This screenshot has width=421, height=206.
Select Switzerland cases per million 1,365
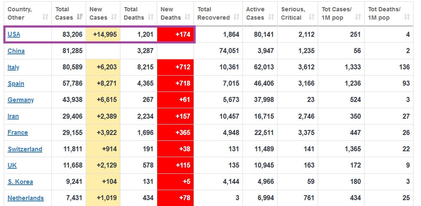(352, 149)
